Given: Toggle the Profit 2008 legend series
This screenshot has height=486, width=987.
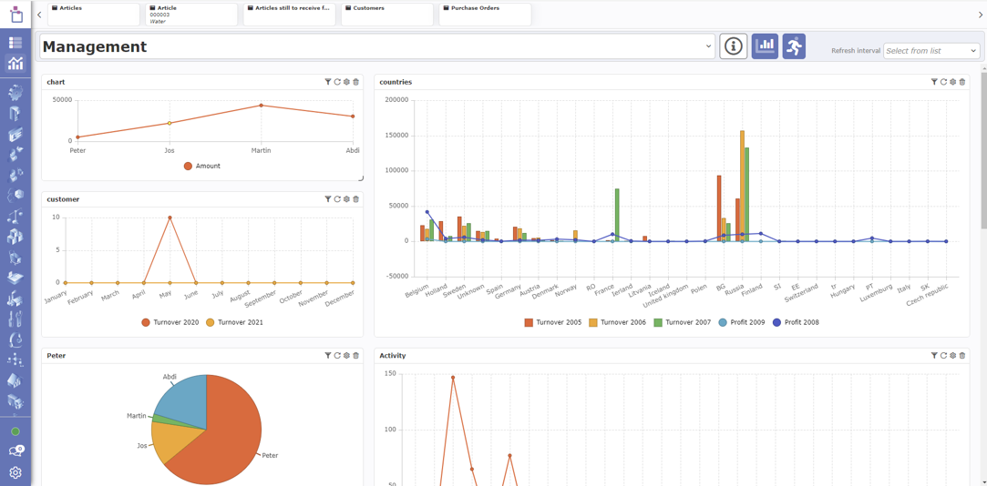Looking at the screenshot, I should click(x=796, y=322).
